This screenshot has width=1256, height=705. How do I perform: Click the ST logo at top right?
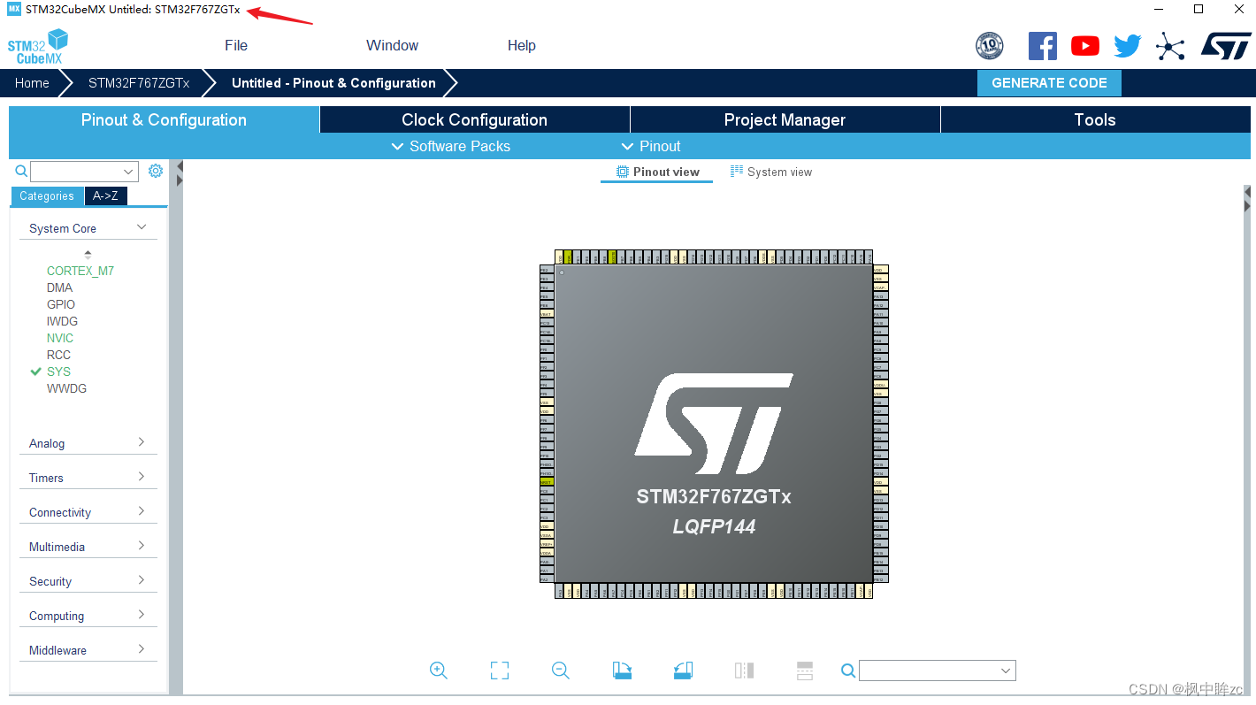tap(1226, 45)
